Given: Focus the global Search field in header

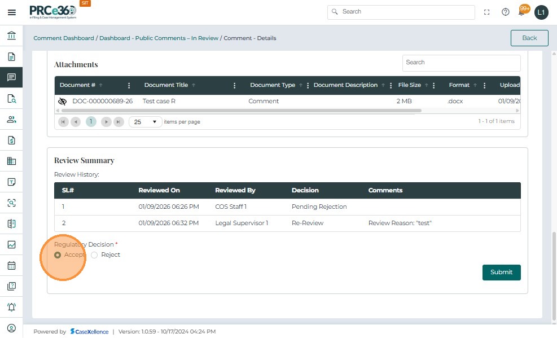Looking at the screenshot, I should [x=401, y=12].
